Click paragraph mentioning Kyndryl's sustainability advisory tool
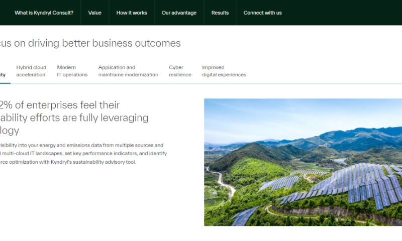This screenshot has height=241, width=402. [x=83, y=154]
